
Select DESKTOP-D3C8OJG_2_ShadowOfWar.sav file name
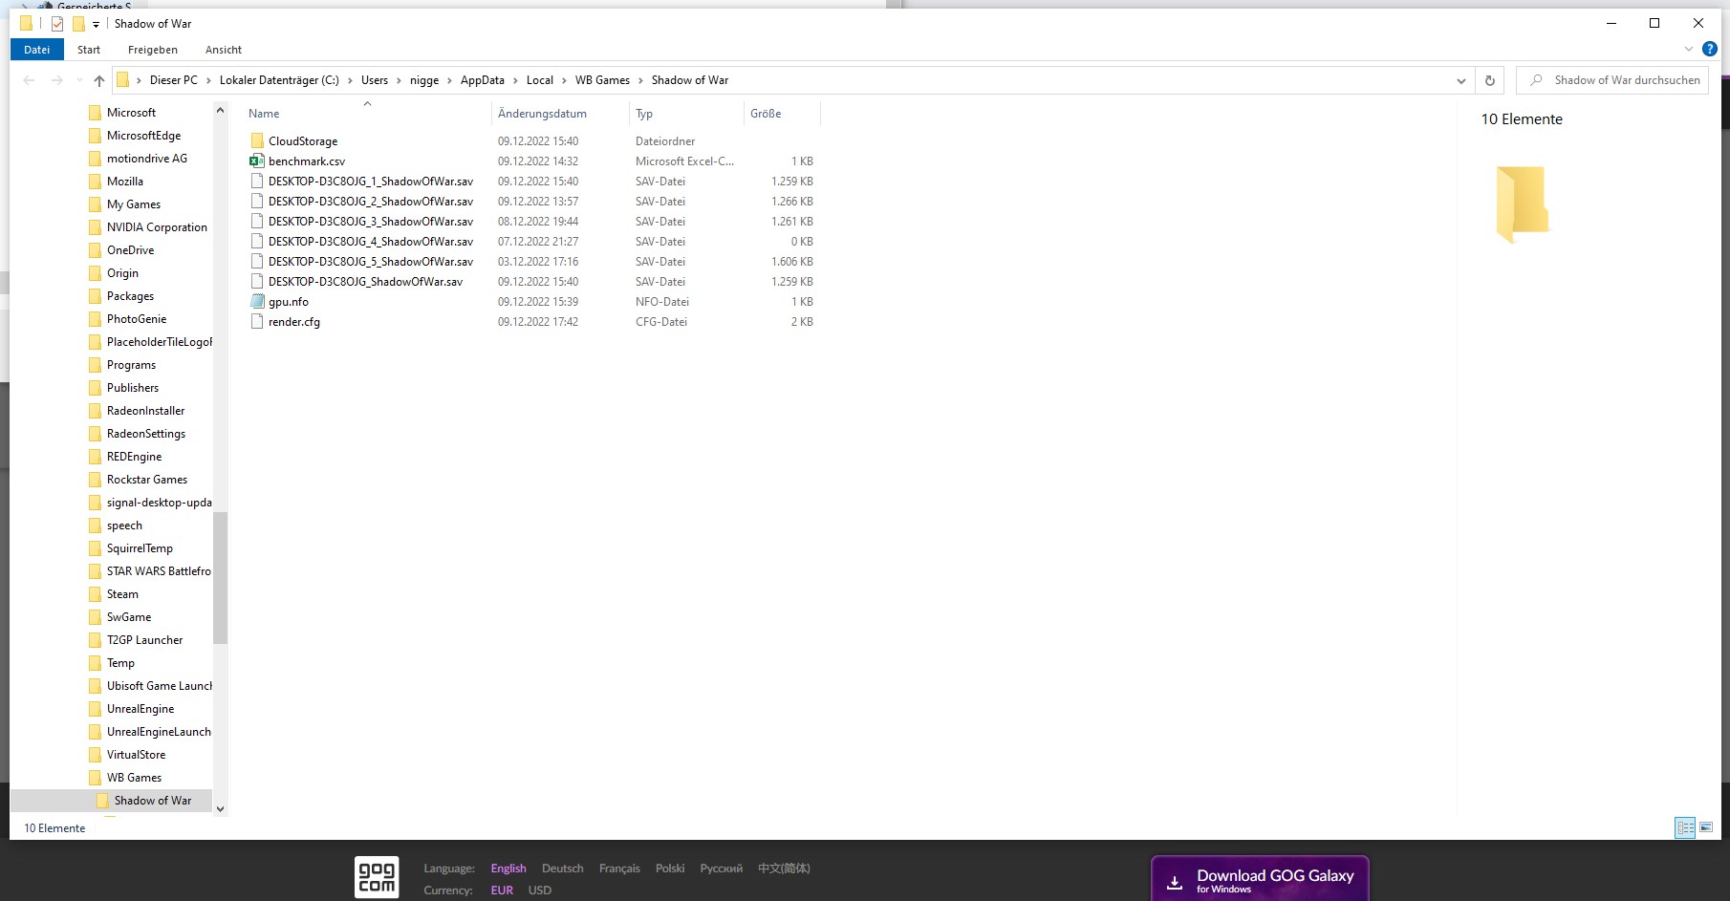pos(371,202)
